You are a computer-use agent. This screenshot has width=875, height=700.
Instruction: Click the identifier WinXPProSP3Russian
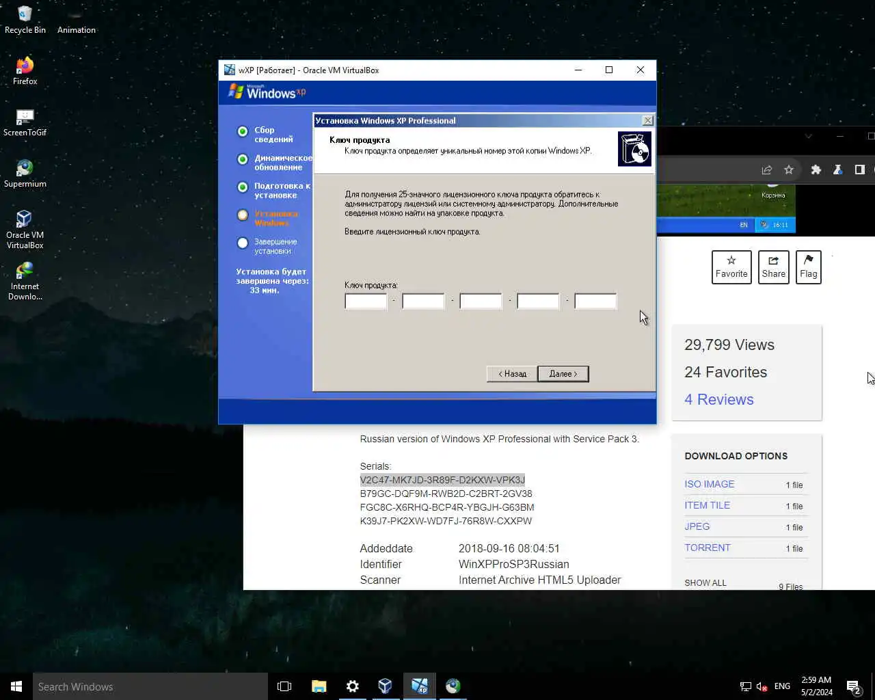(514, 564)
